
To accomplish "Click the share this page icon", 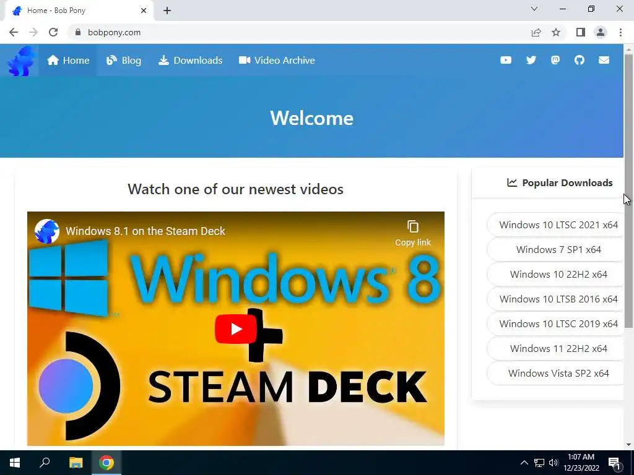I will click(x=536, y=32).
